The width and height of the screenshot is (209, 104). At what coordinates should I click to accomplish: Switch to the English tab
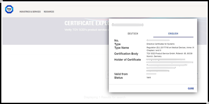point(173,34)
